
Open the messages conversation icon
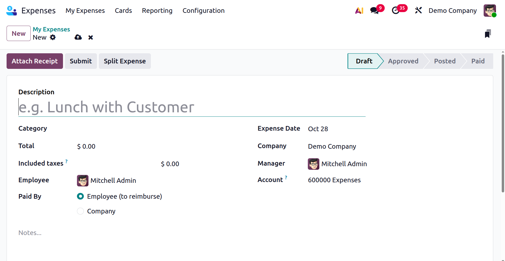pyautogui.click(x=374, y=11)
